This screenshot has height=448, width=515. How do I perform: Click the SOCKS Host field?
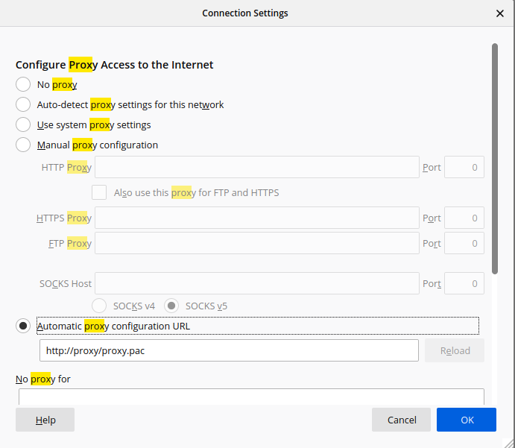[x=257, y=283]
